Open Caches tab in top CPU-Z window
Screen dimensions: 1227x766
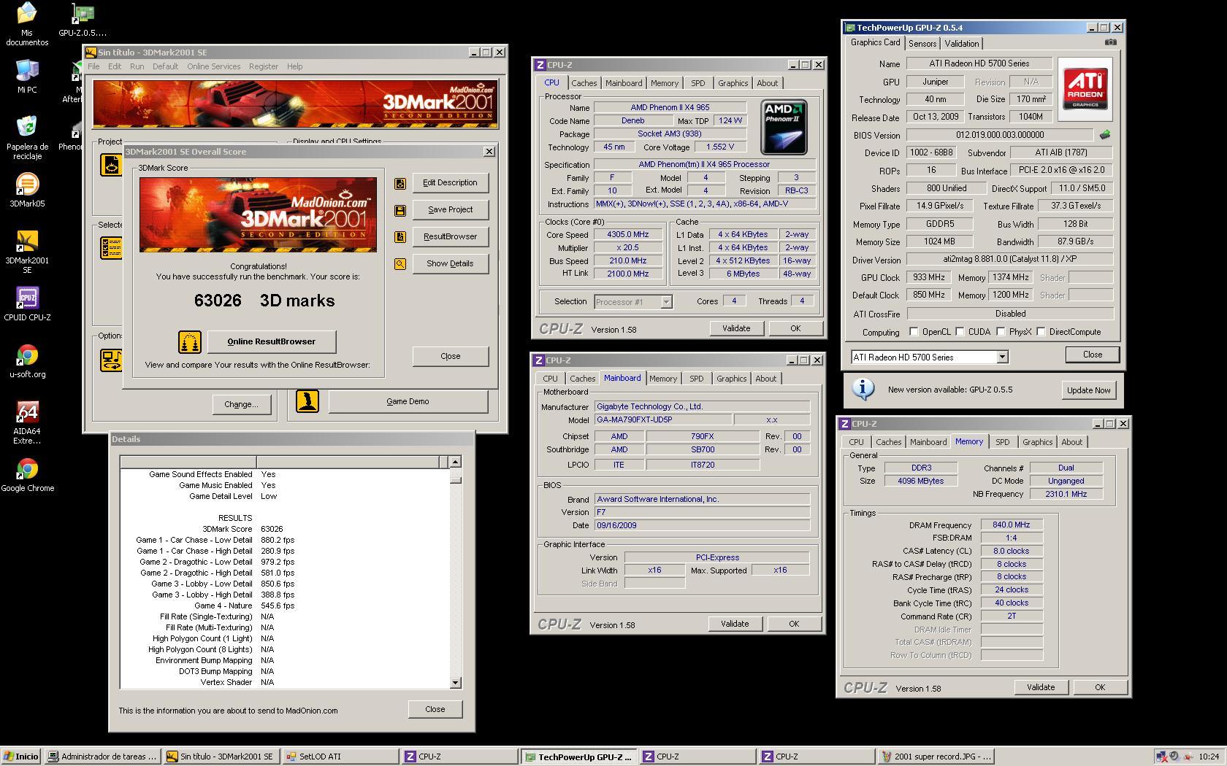point(584,83)
